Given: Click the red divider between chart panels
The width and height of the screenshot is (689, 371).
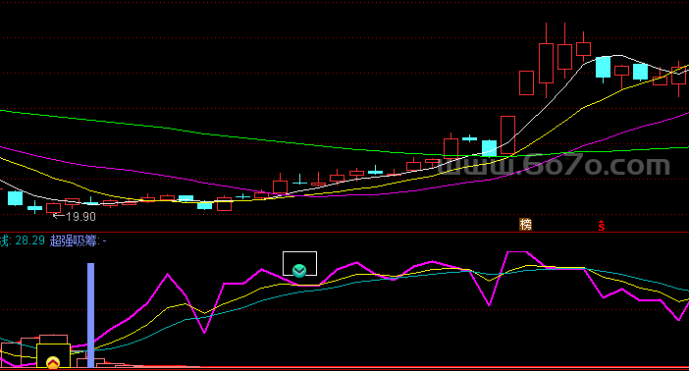Looking at the screenshot, I should point(344,232).
